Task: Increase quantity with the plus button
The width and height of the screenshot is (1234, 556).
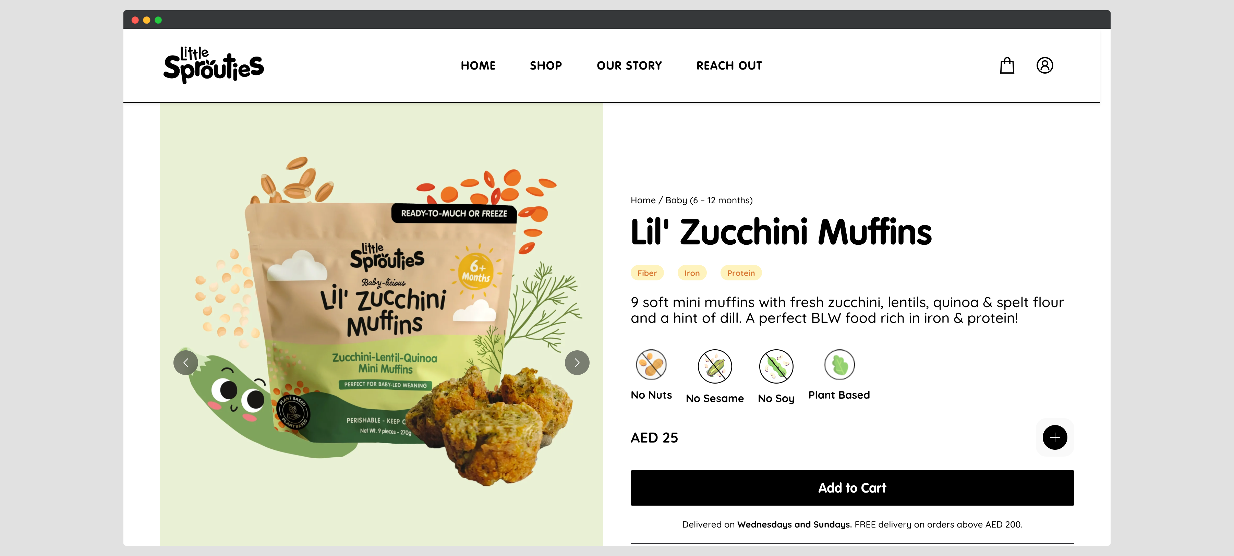Action: coord(1054,437)
